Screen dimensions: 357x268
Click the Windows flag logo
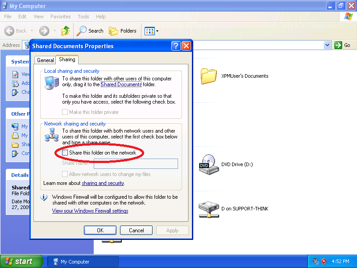pos(349,17)
